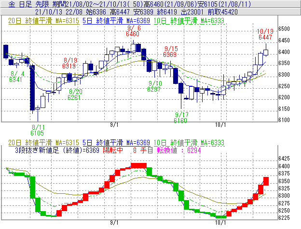Select the 8/19 6319 peak label
Screen dimensions: 301x229
[69, 63]
